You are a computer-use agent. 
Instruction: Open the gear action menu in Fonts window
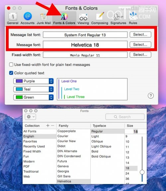(x=31, y=117)
